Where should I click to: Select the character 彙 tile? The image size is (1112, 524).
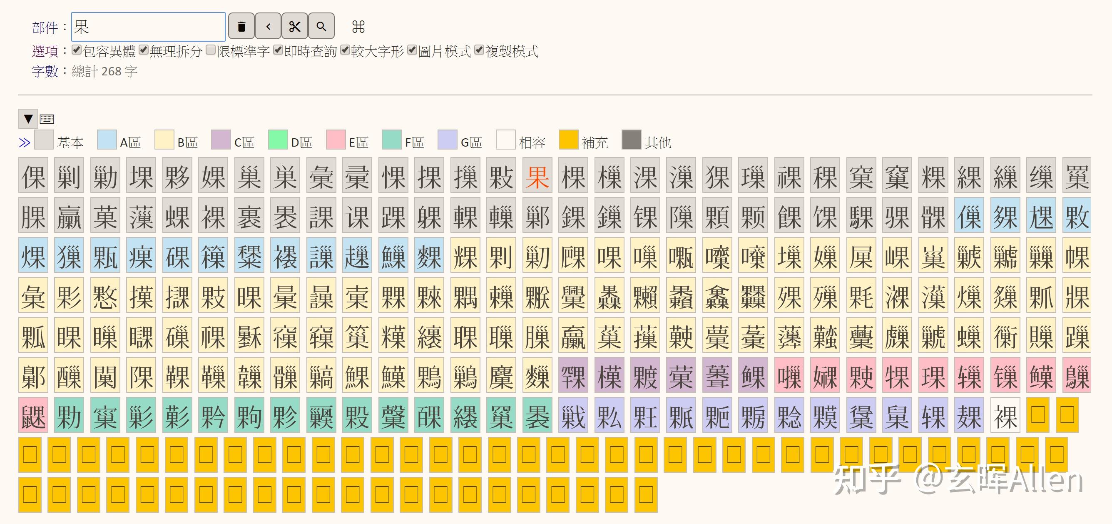pos(321,175)
